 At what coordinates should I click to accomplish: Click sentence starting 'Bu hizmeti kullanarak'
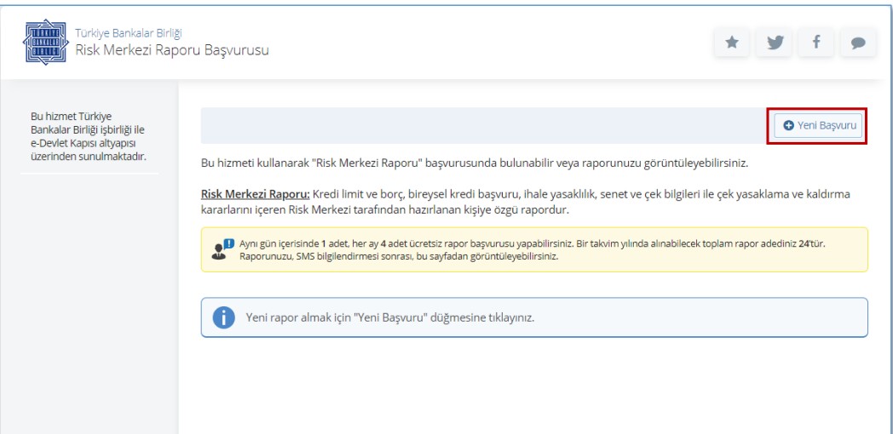(475, 163)
